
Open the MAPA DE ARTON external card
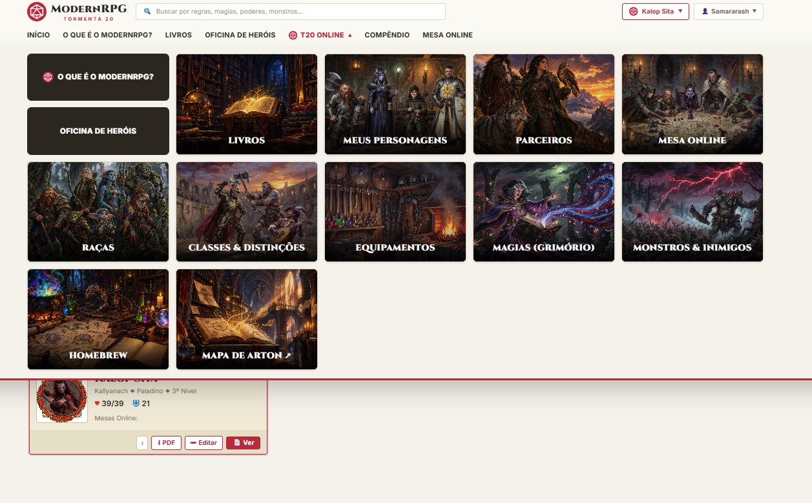click(x=247, y=319)
